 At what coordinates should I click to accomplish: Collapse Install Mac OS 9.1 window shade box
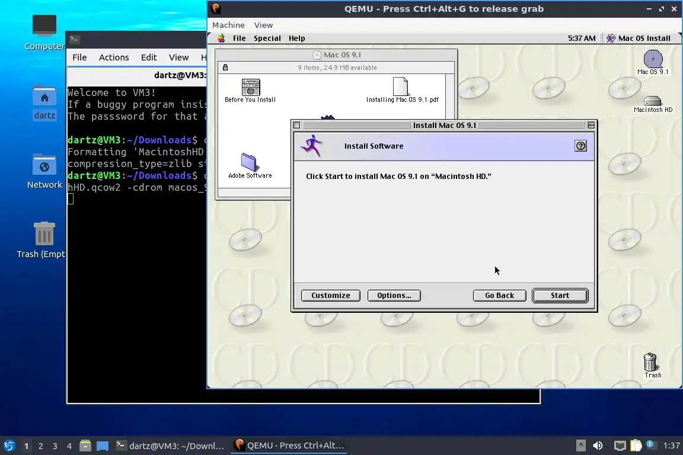tap(591, 126)
